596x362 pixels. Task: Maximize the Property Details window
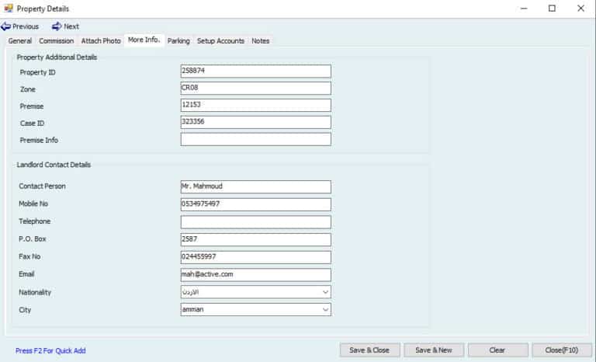point(552,9)
